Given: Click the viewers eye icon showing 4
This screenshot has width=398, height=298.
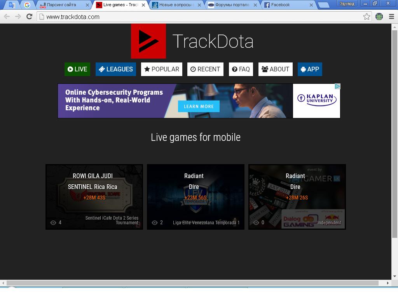Looking at the screenshot, I should pos(53,222).
